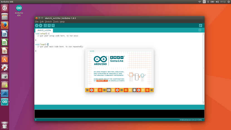Create a new sketch with New icon
Viewport: 231px width, 130px height.
[x=45, y=26]
